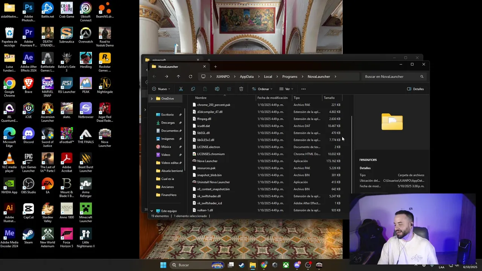Click Google Chrome icon in taskbar
Image resolution: width=482 pixels, height=271 pixels.
tap(264, 265)
